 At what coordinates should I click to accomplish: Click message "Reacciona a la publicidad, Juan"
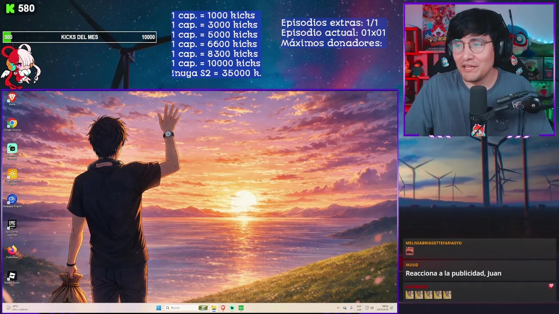(453, 273)
